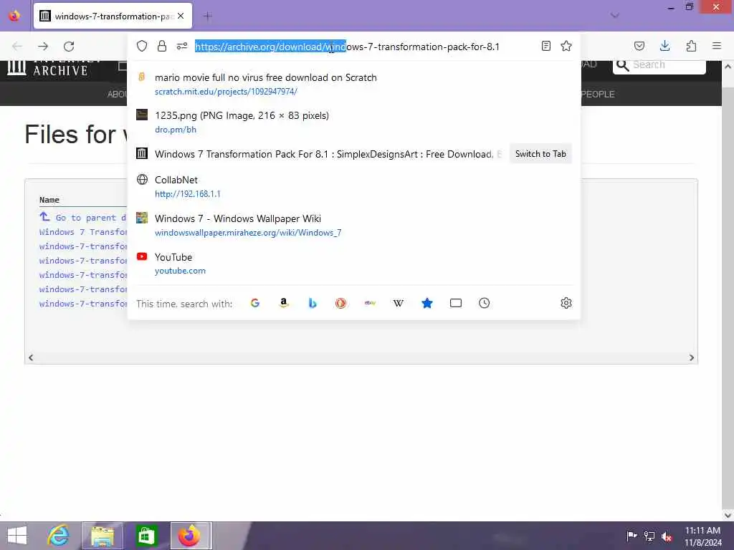Click the Firefox View icon
734x550 pixels.
pyautogui.click(x=14, y=16)
